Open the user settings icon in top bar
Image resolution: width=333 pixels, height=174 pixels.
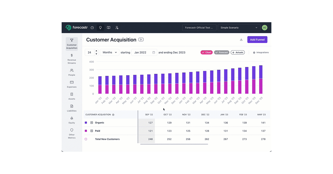[117, 28]
